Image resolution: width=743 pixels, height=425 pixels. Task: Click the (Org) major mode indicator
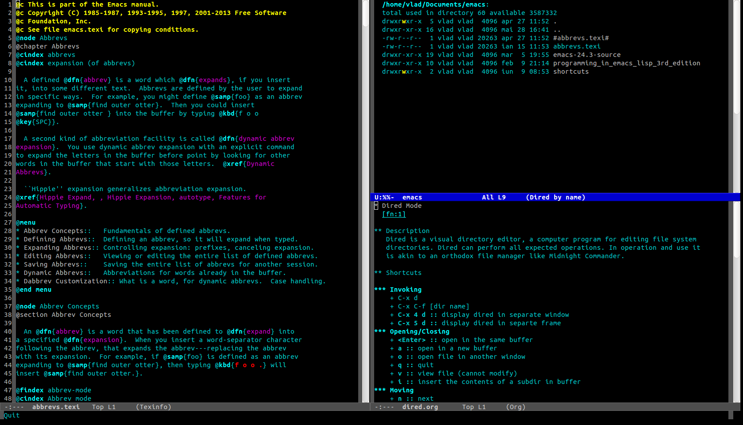(516, 407)
